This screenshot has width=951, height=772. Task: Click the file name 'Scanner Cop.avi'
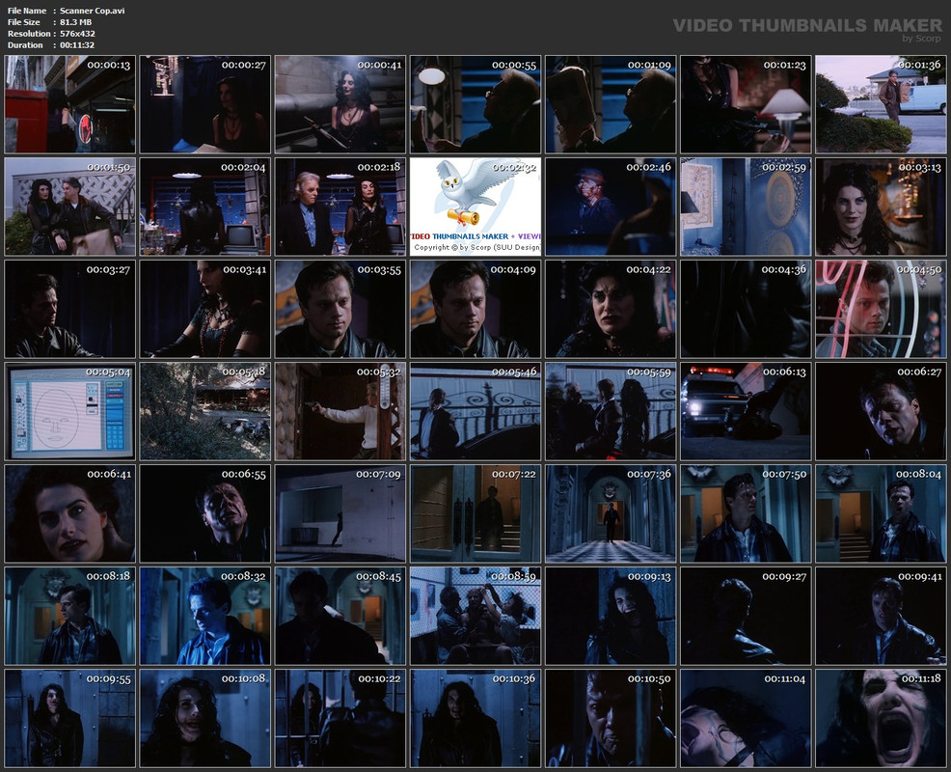point(93,11)
